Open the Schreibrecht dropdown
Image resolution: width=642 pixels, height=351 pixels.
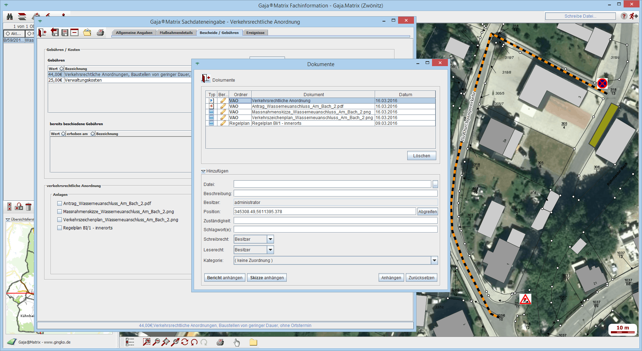270,239
